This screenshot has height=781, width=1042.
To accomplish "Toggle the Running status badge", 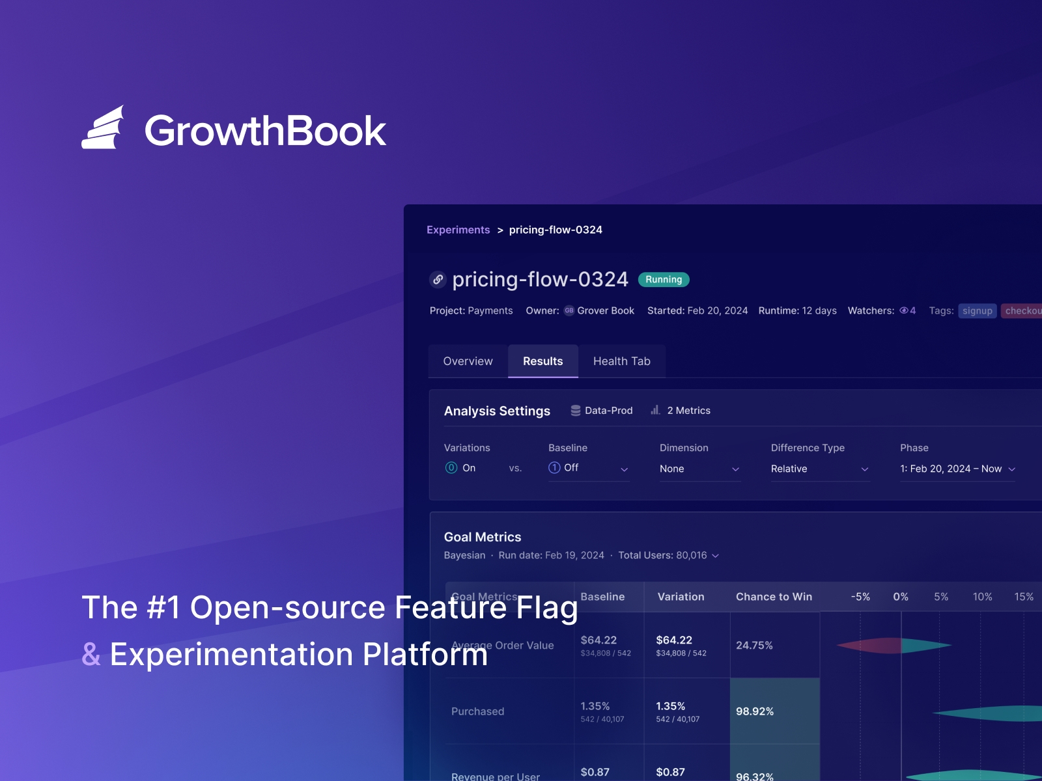I will point(663,279).
